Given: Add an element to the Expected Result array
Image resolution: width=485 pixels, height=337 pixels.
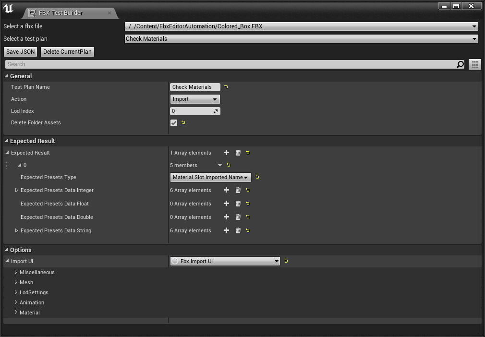Looking at the screenshot, I should coord(226,153).
